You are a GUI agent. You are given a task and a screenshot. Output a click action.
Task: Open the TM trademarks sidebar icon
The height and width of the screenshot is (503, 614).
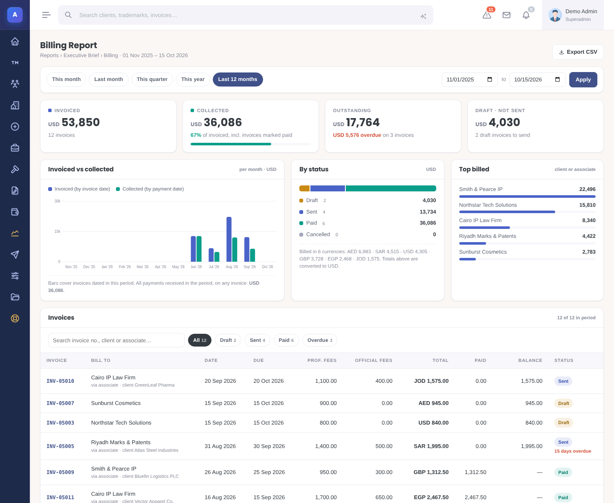click(15, 63)
